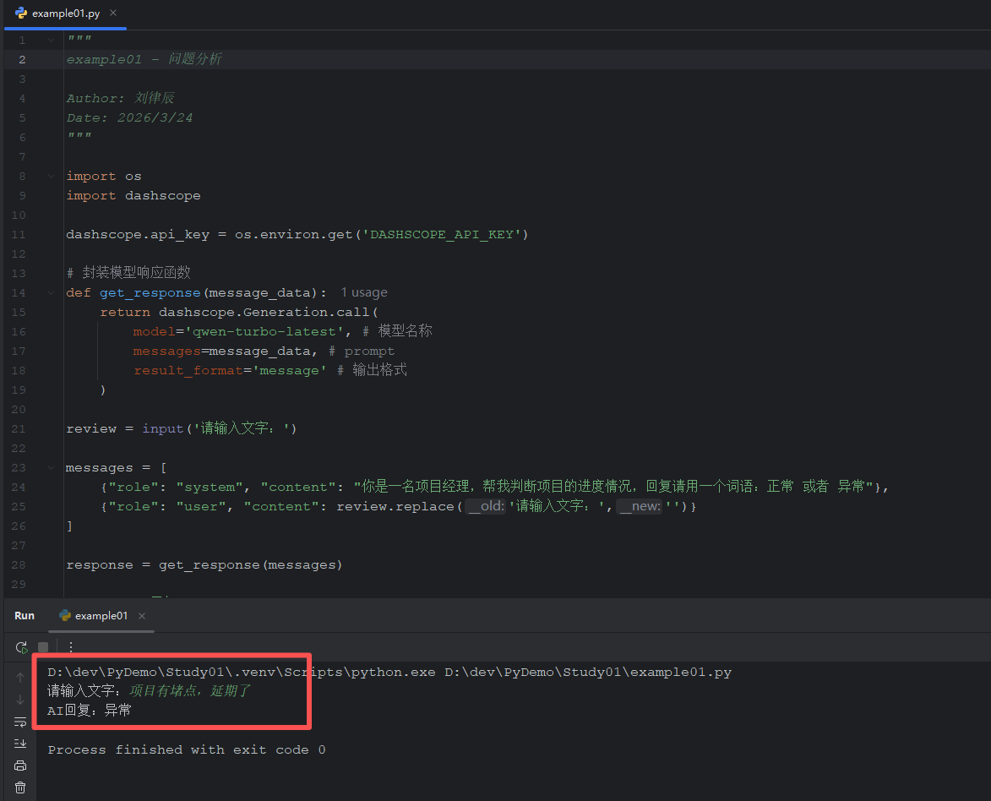This screenshot has height=801, width=991.
Task: Select the example01.py editor tab
Action: (66, 14)
